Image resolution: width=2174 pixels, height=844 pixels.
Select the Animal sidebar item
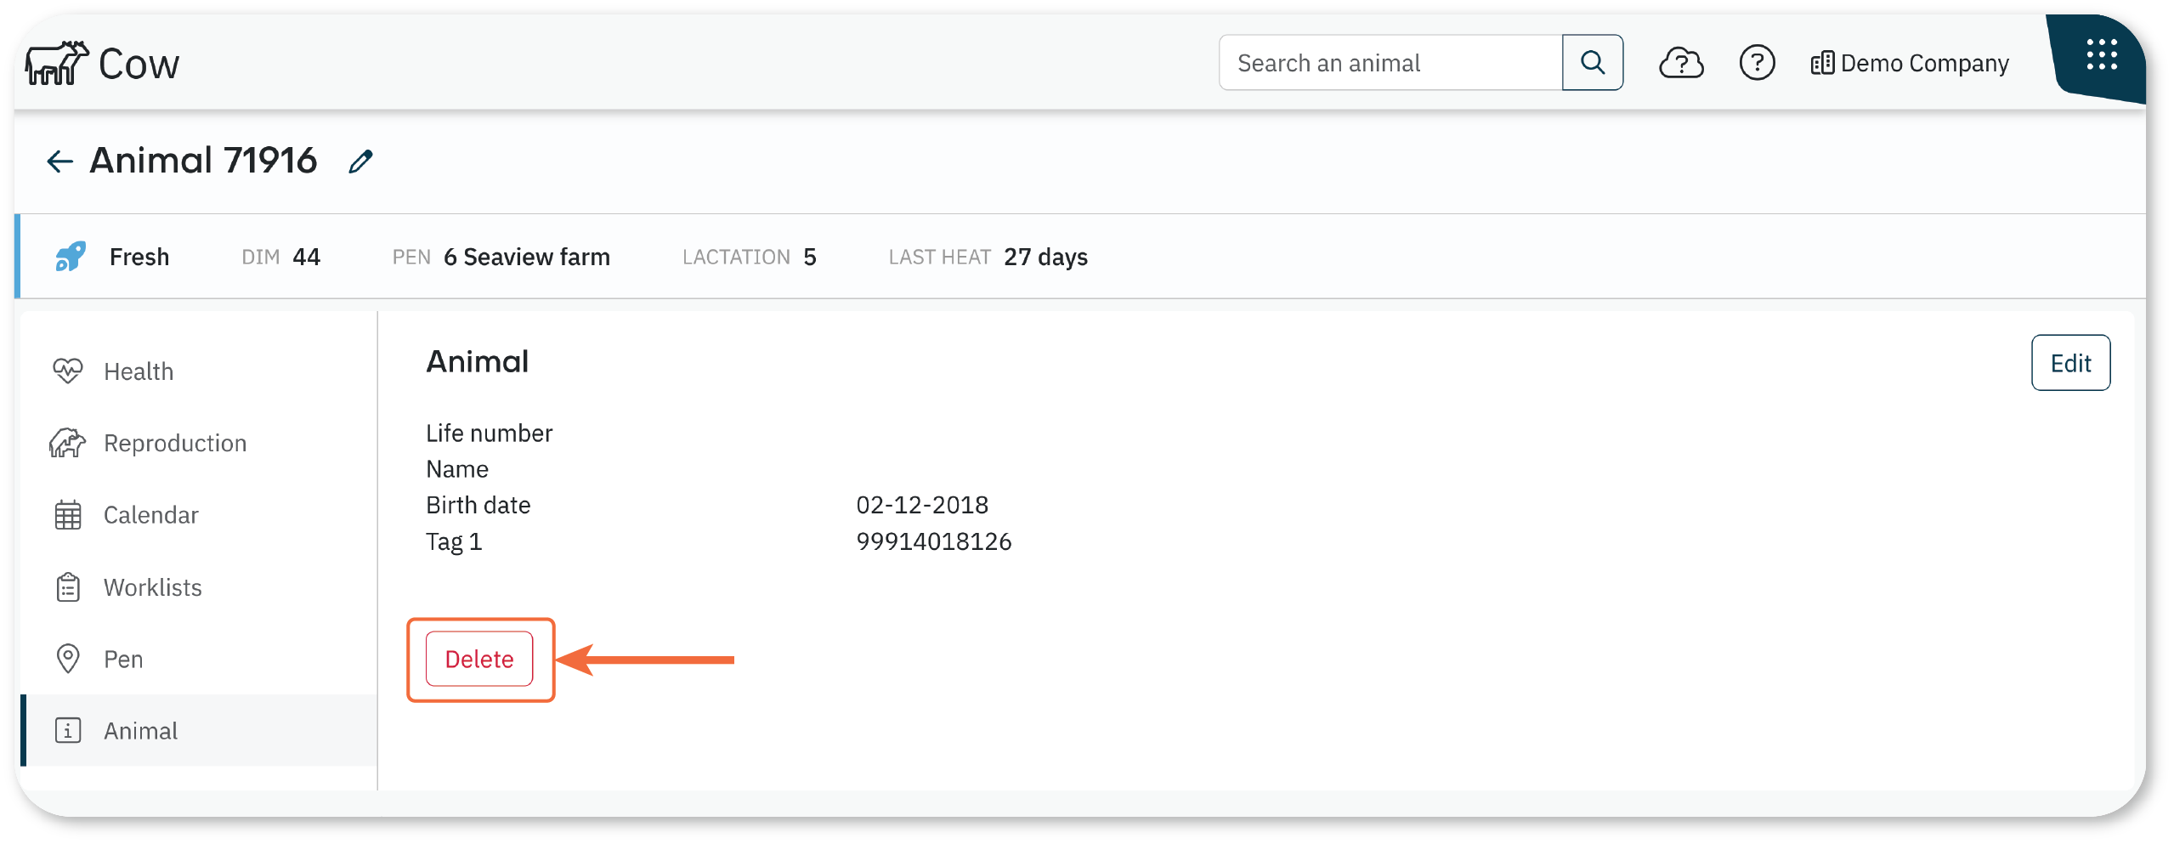[199, 730]
